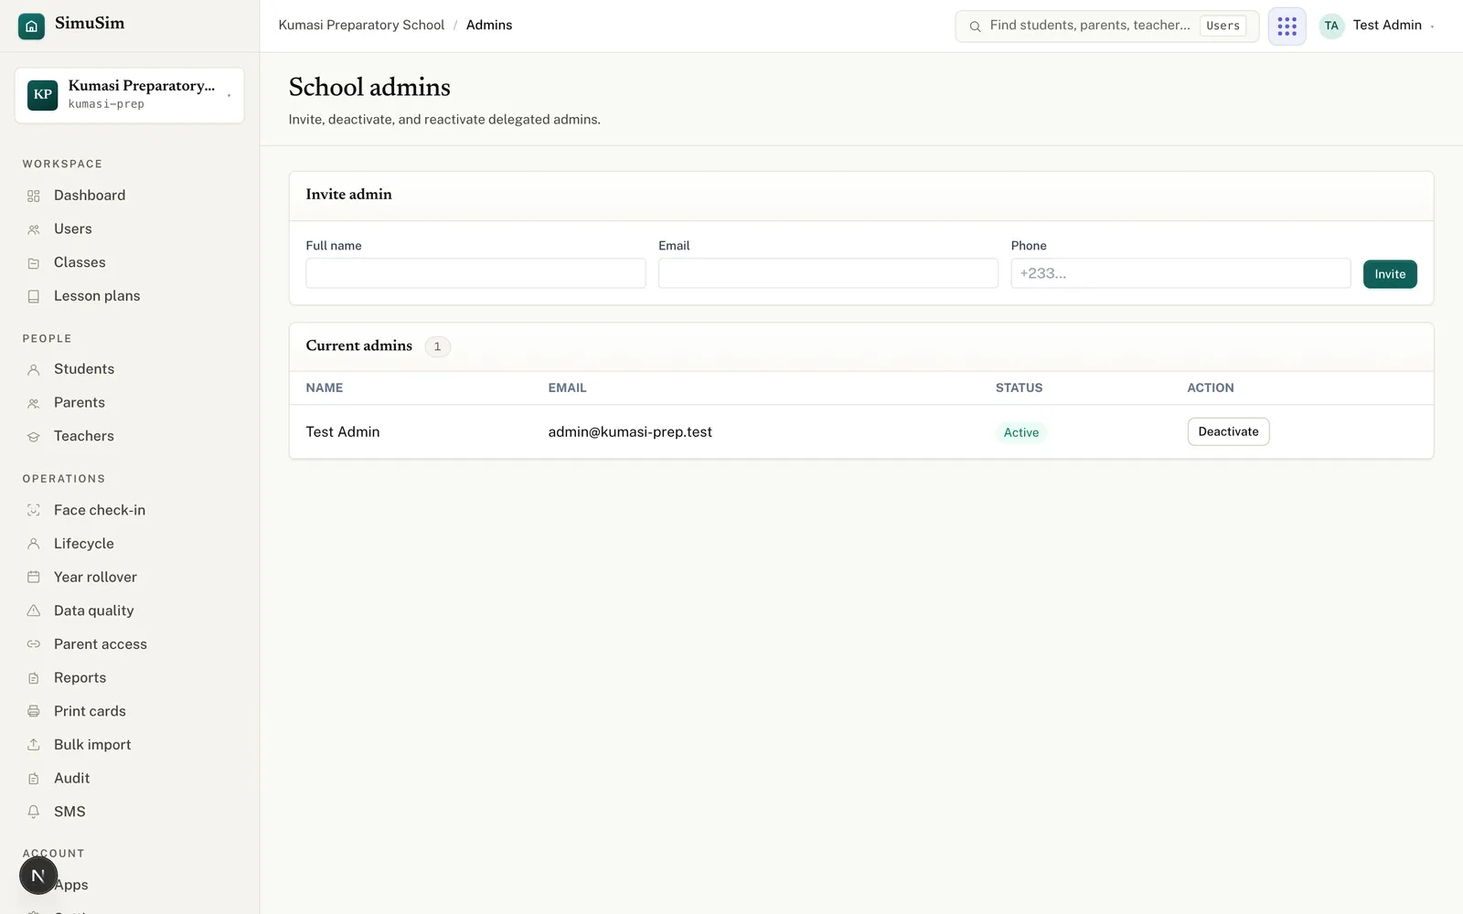Click the EMAIL column header
The width and height of the screenshot is (1463, 914).
click(567, 388)
